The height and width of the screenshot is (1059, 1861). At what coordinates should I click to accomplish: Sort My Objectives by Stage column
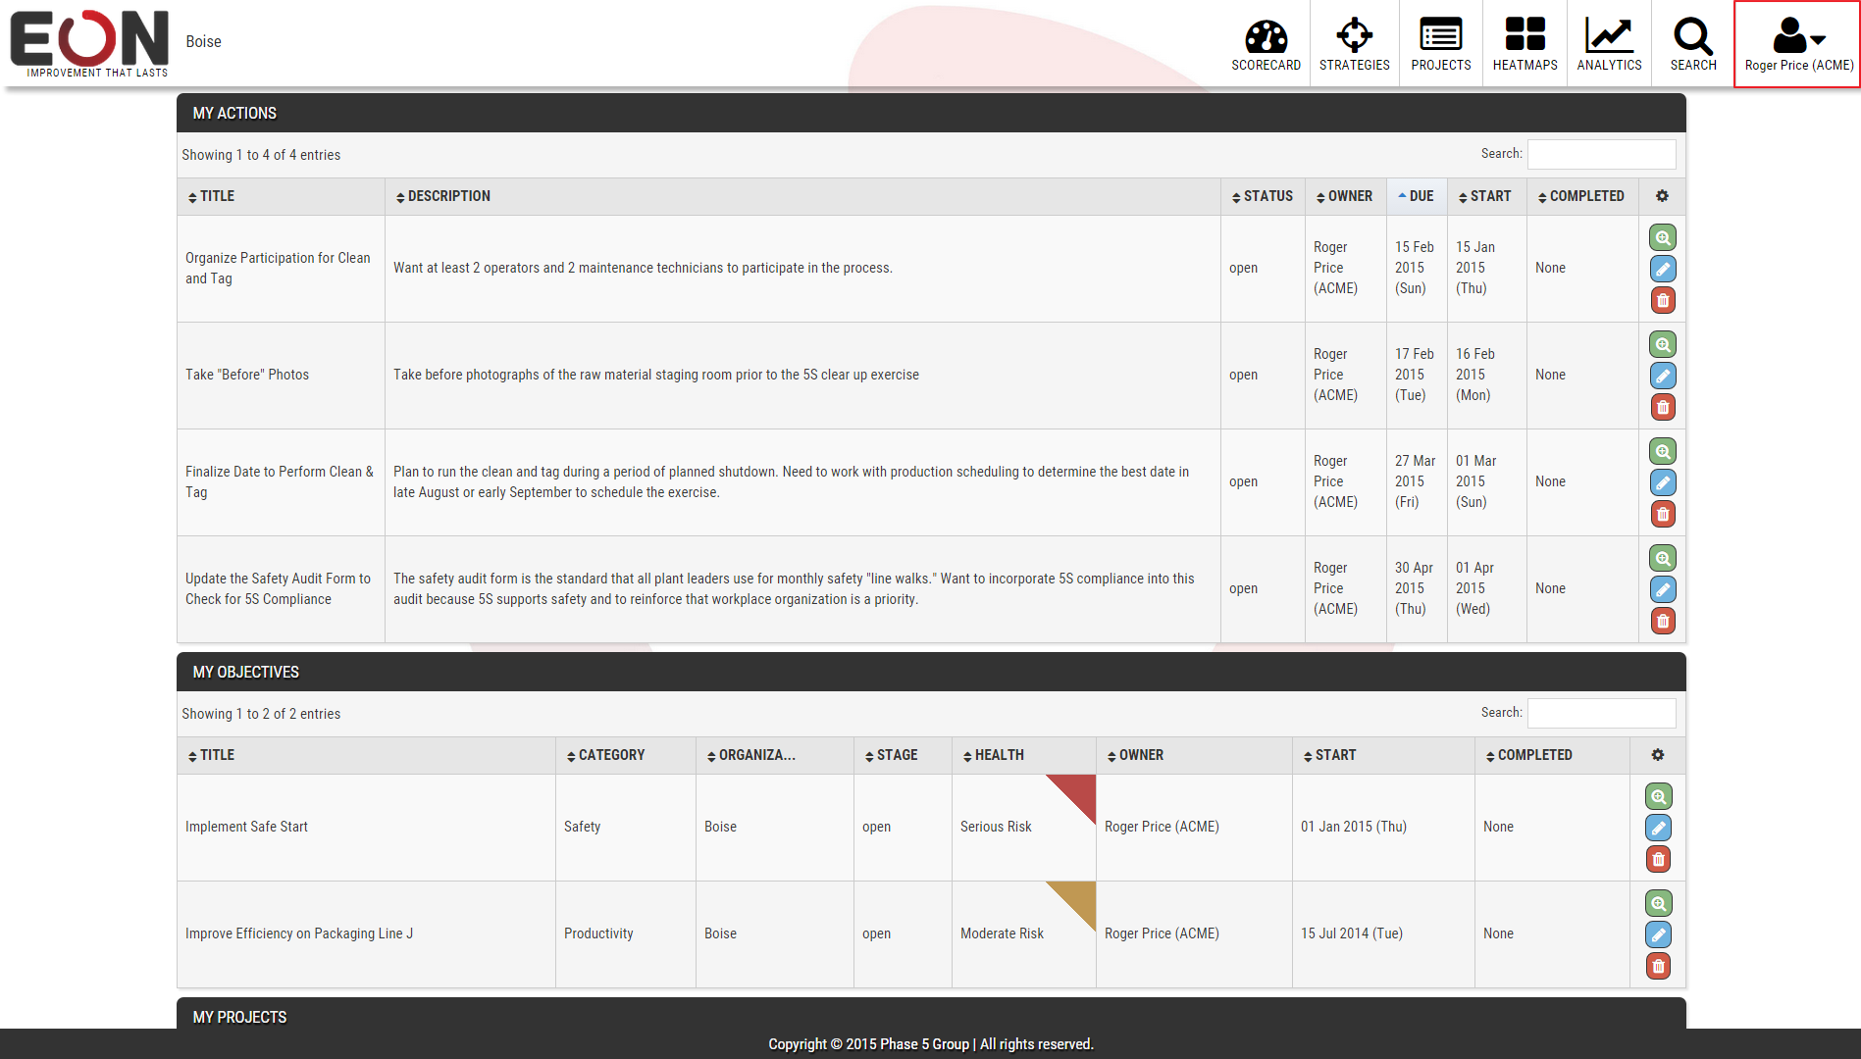pos(903,755)
